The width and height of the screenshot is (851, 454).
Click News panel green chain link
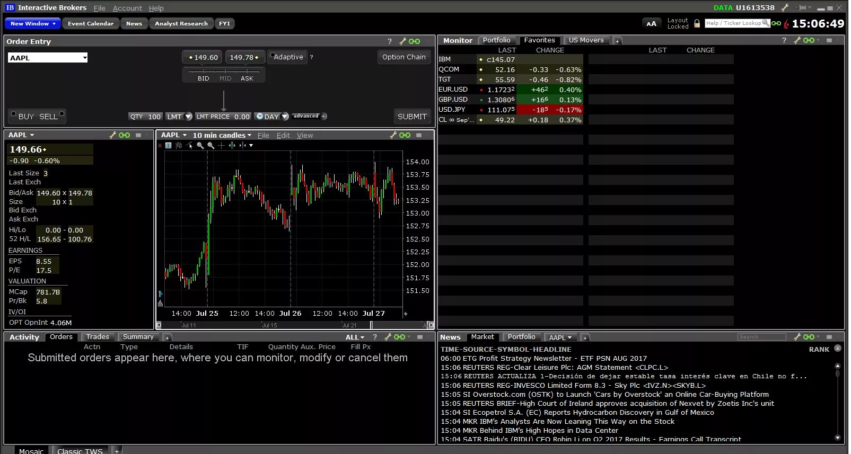(x=809, y=337)
